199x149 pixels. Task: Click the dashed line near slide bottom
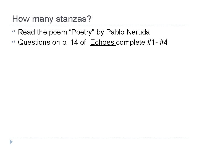tap(99, 138)
